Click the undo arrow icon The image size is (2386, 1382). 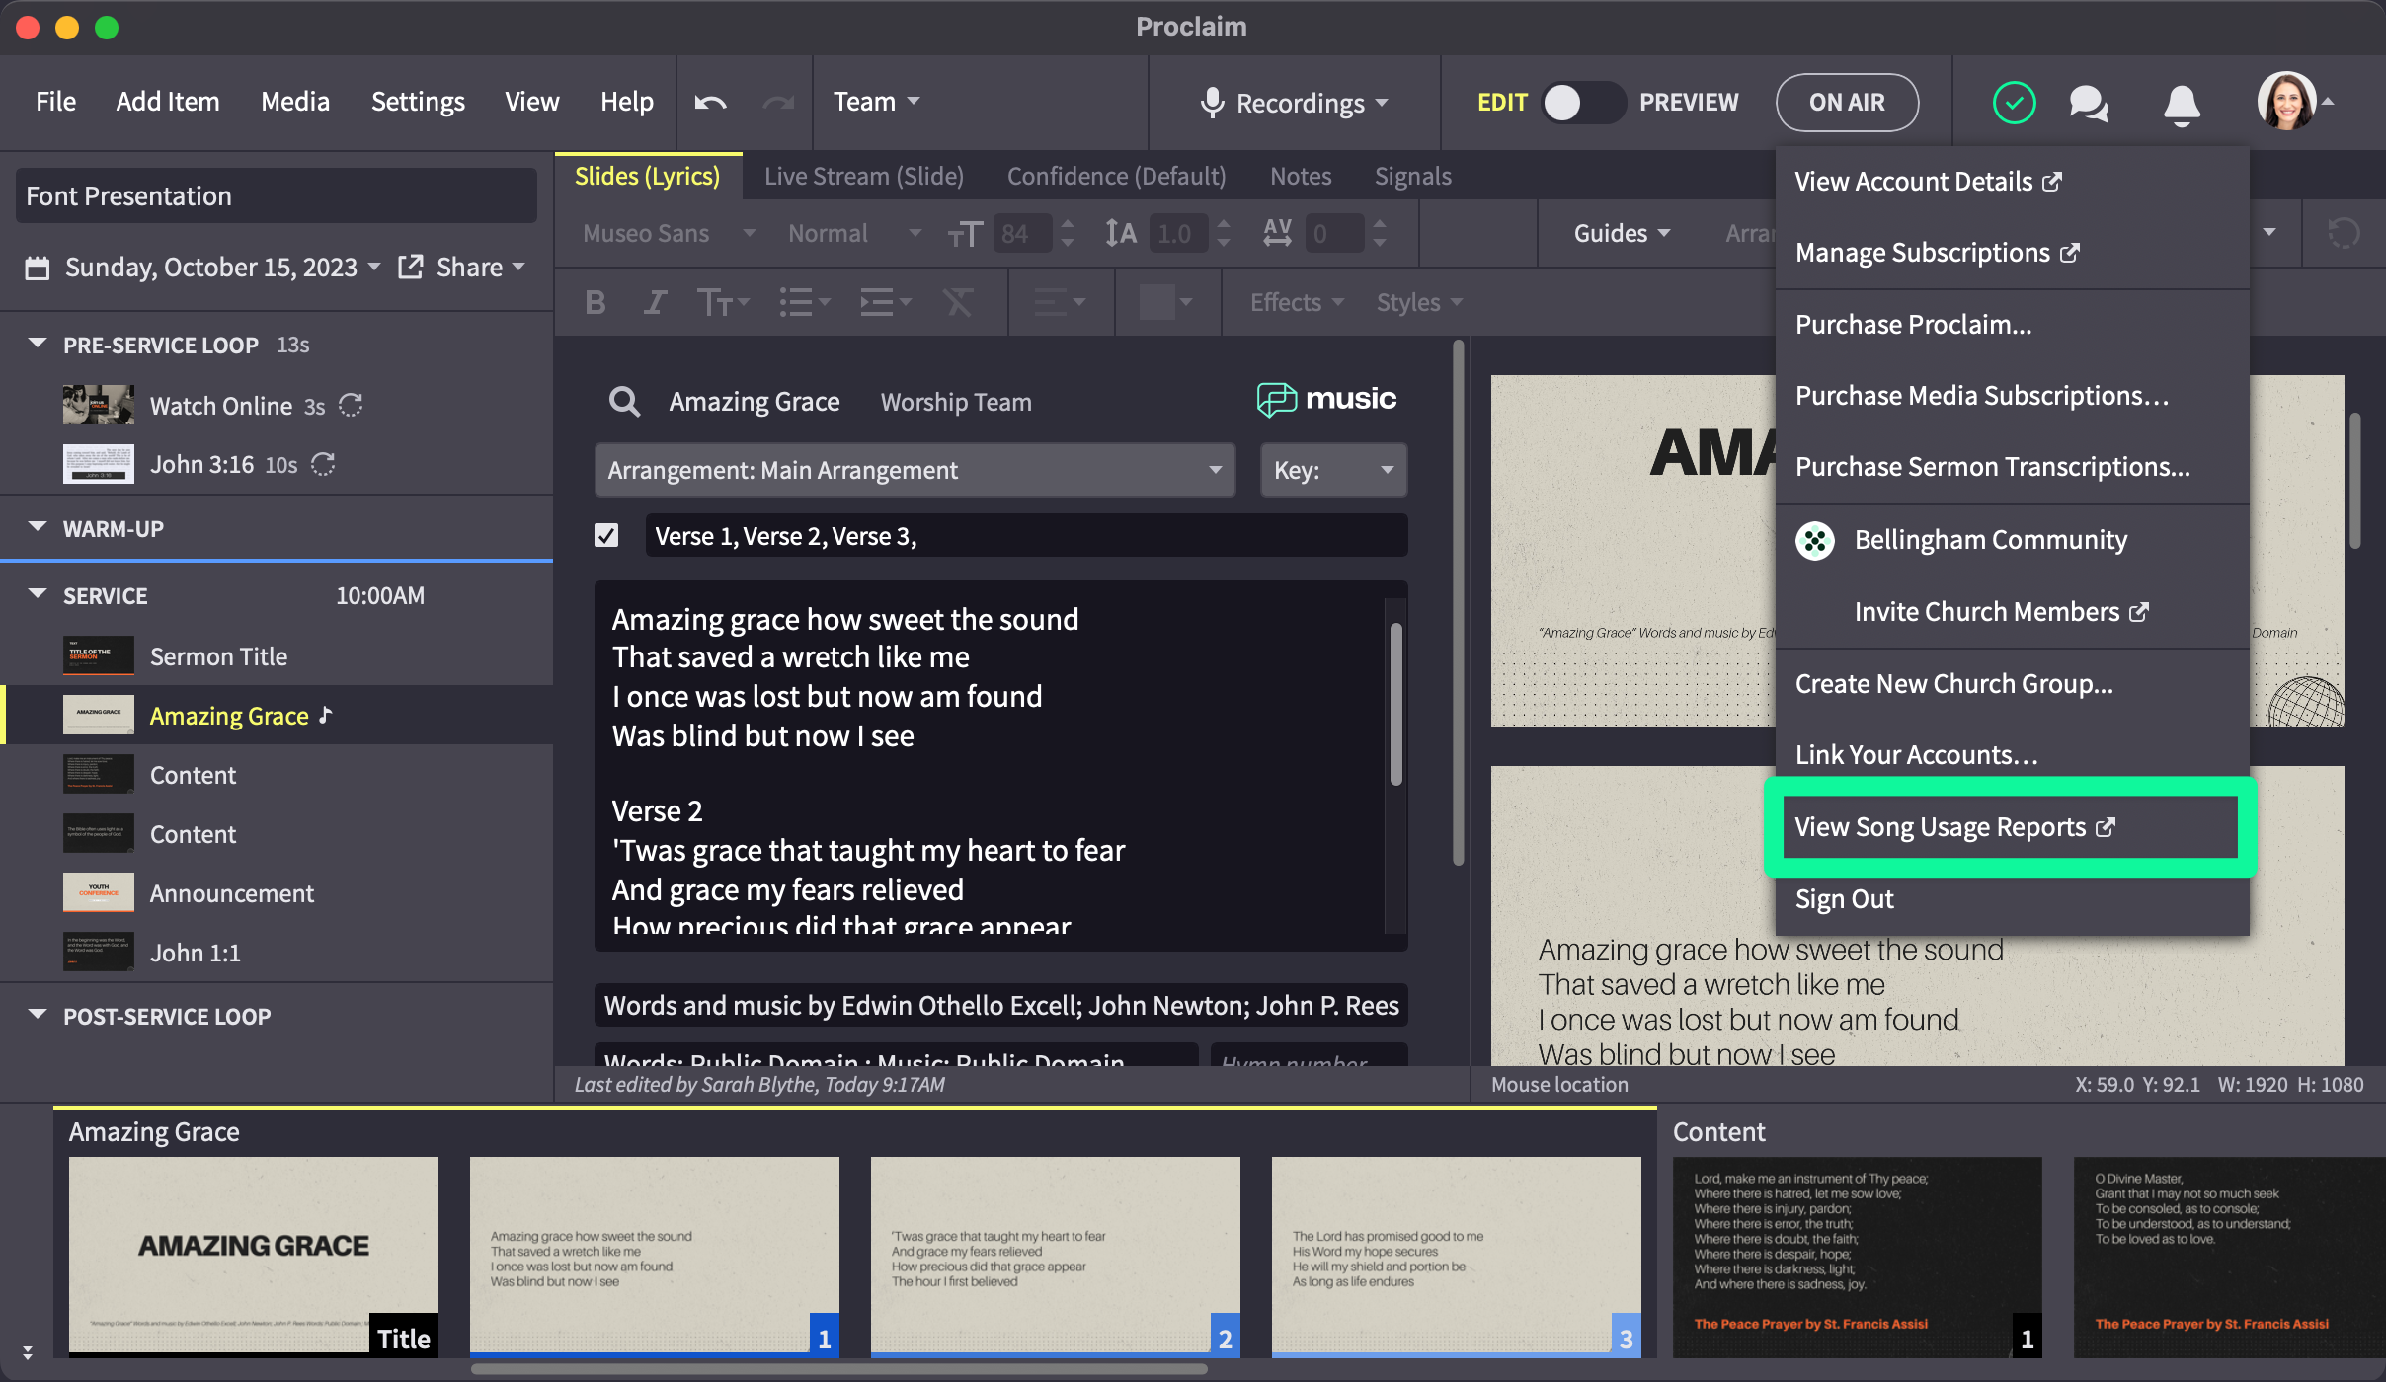[710, 102]
